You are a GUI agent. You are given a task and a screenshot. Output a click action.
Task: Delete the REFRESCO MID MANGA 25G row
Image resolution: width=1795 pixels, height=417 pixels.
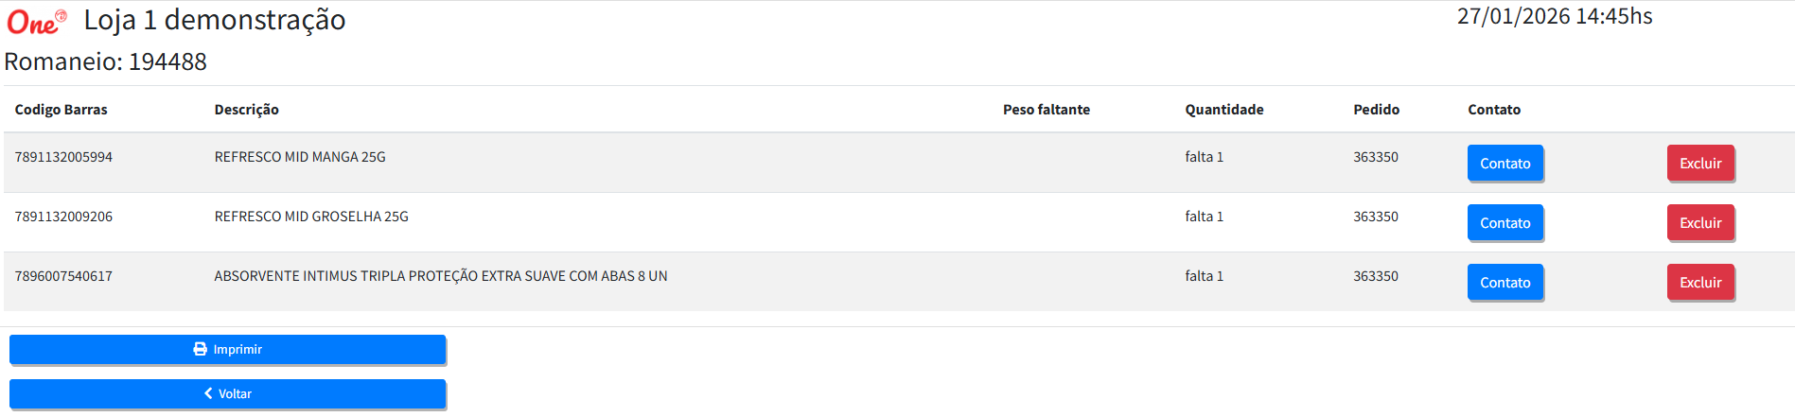(x=1699, y=164)
